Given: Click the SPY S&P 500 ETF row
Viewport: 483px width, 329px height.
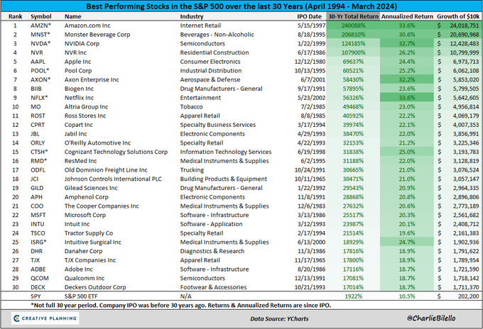Looking at the screenshot, I should coord(241,296).
